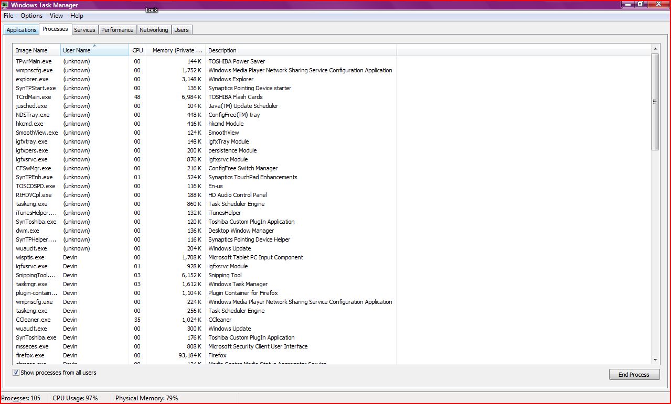Select the taskmgr.exe process

pos(32,284)
